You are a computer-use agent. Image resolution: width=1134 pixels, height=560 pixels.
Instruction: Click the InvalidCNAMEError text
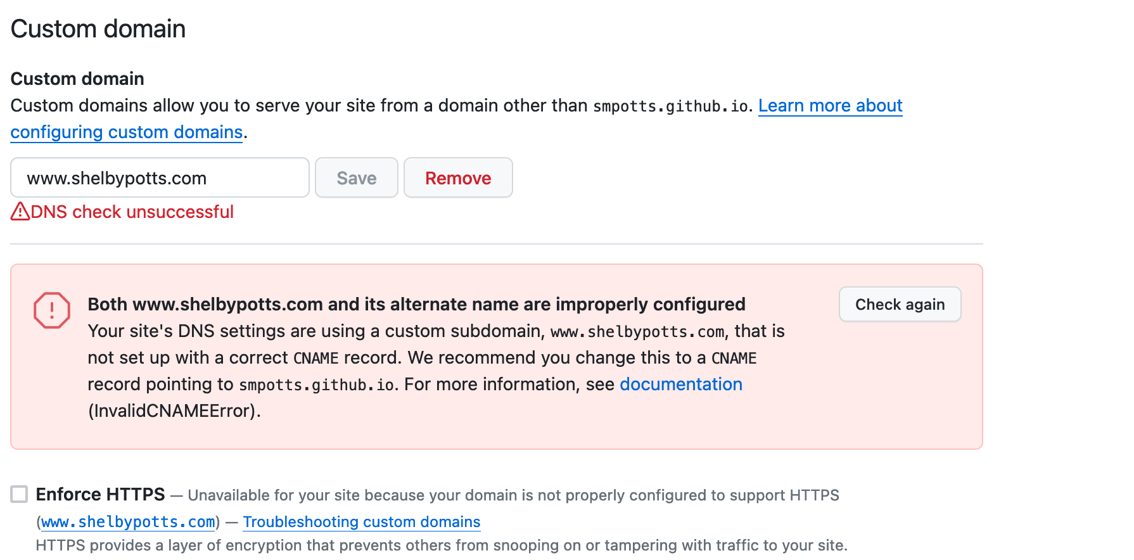click(x=174, y=411)
